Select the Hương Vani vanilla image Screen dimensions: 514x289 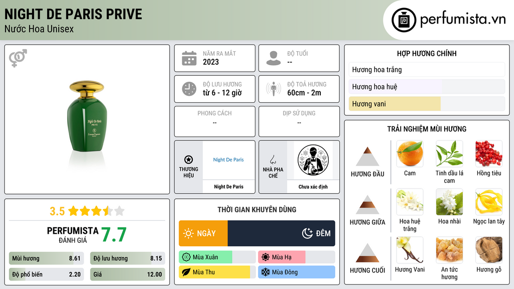410,250
